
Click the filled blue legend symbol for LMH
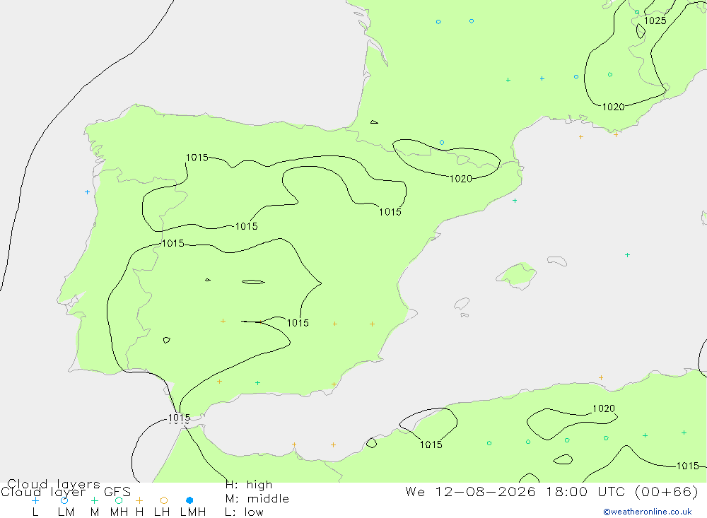189,500
